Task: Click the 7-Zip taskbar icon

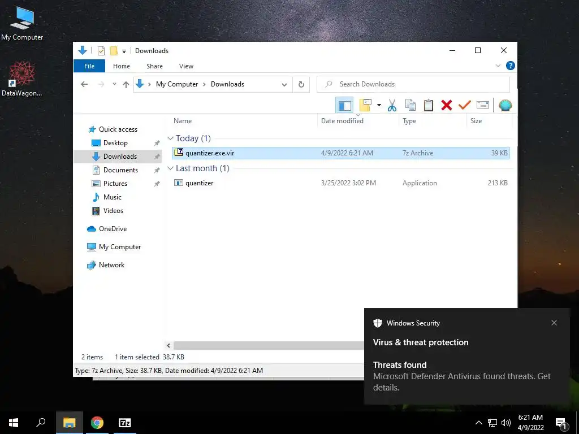Action: [125, 423]
